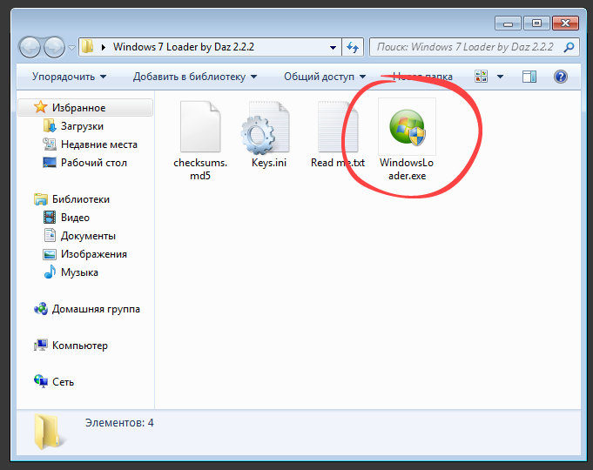Open the Упорядочить dropdown menu

69,77
